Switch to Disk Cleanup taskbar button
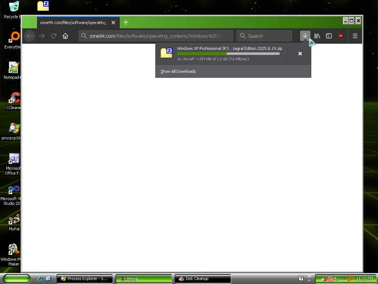Viewport: 378px width, 284px height. pos(203,279)
